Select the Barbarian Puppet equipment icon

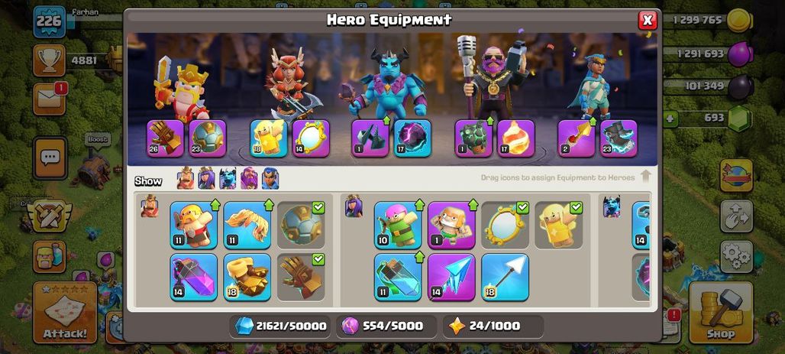click(x=193, y=225)
